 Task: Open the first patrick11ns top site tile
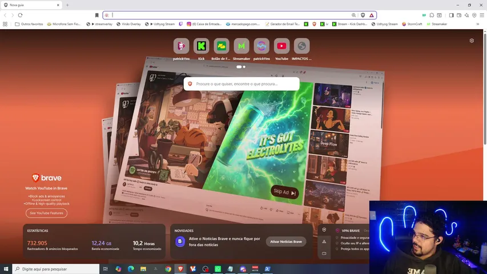coord(181,49)
